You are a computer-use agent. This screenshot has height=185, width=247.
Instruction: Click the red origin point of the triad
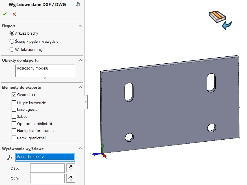(104, 156)
